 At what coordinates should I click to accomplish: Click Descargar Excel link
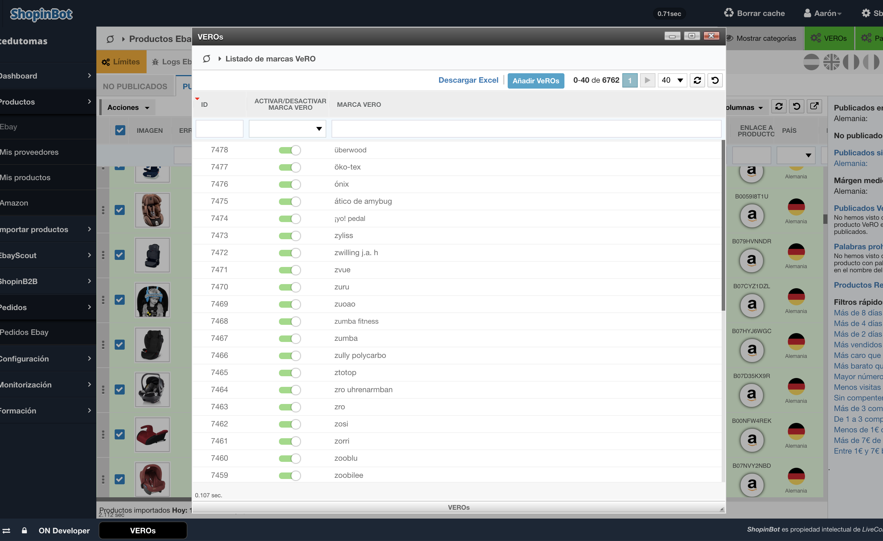point(468,80)
